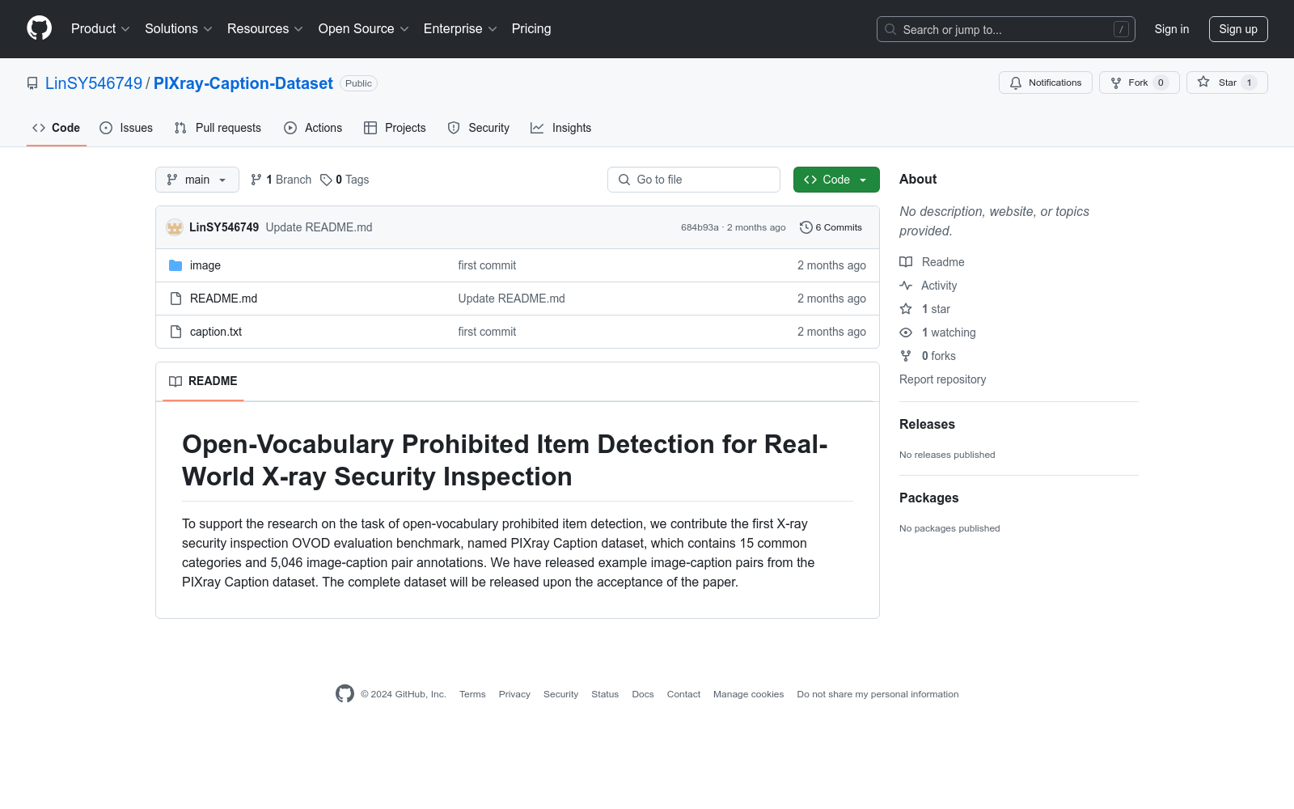Open the first commit message for image folder

[x=487, y=265]
